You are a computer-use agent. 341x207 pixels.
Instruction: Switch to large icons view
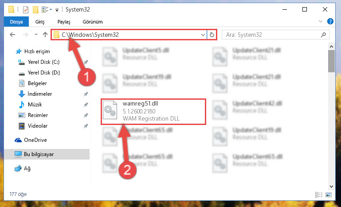(329, 195)
